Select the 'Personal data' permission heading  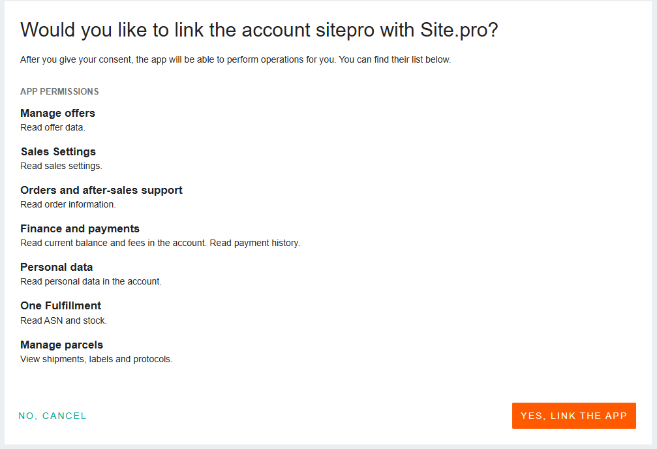(x=56, y=267)
